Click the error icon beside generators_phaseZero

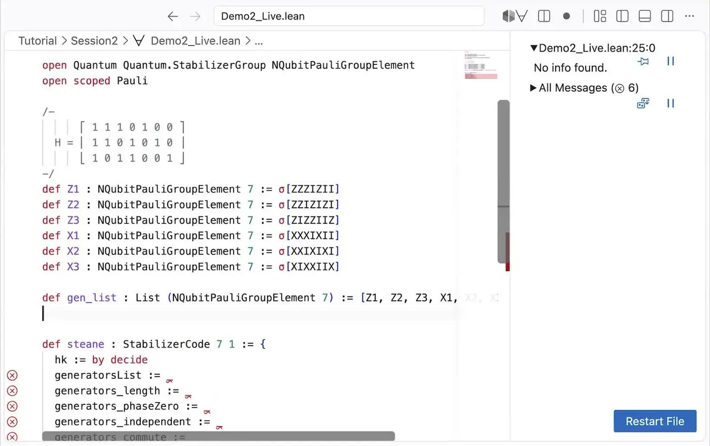12,407
